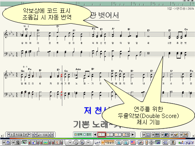Select the 반복 radio option
Screen dimensions: 195x146
point(78,135)
